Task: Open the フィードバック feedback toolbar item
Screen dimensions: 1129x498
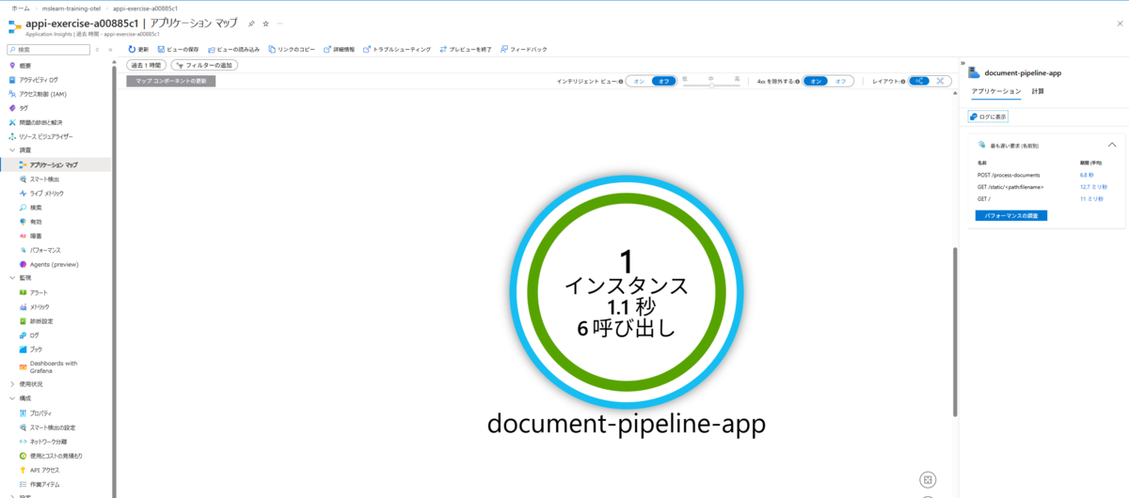Action: pos(523,49)
